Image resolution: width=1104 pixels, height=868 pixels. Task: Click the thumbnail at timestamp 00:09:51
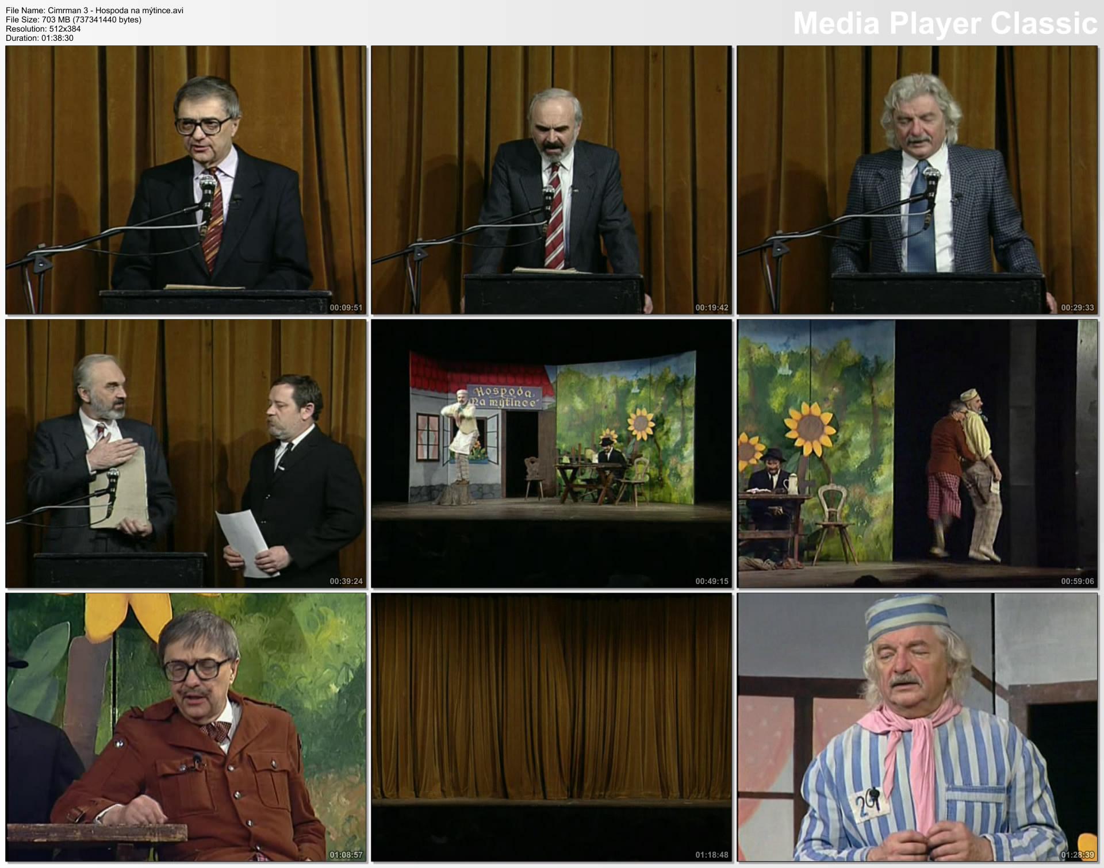[186, 179]
